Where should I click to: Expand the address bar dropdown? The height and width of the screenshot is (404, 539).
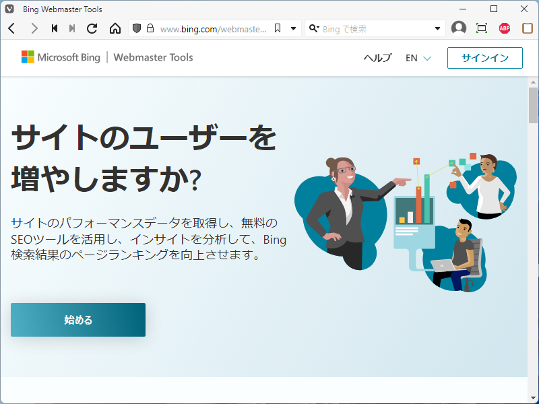click(x=294, y=28)
